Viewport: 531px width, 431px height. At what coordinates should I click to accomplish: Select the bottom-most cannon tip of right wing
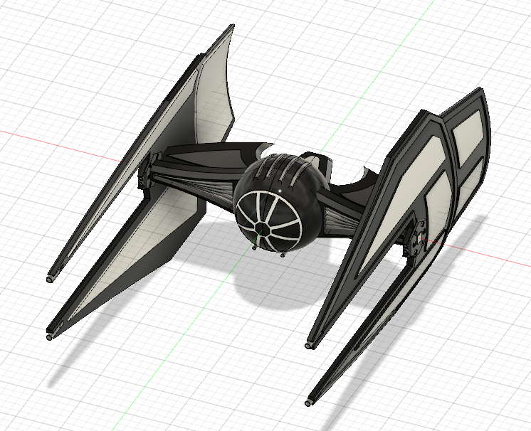pyautogui.click(x=309, y=403)
